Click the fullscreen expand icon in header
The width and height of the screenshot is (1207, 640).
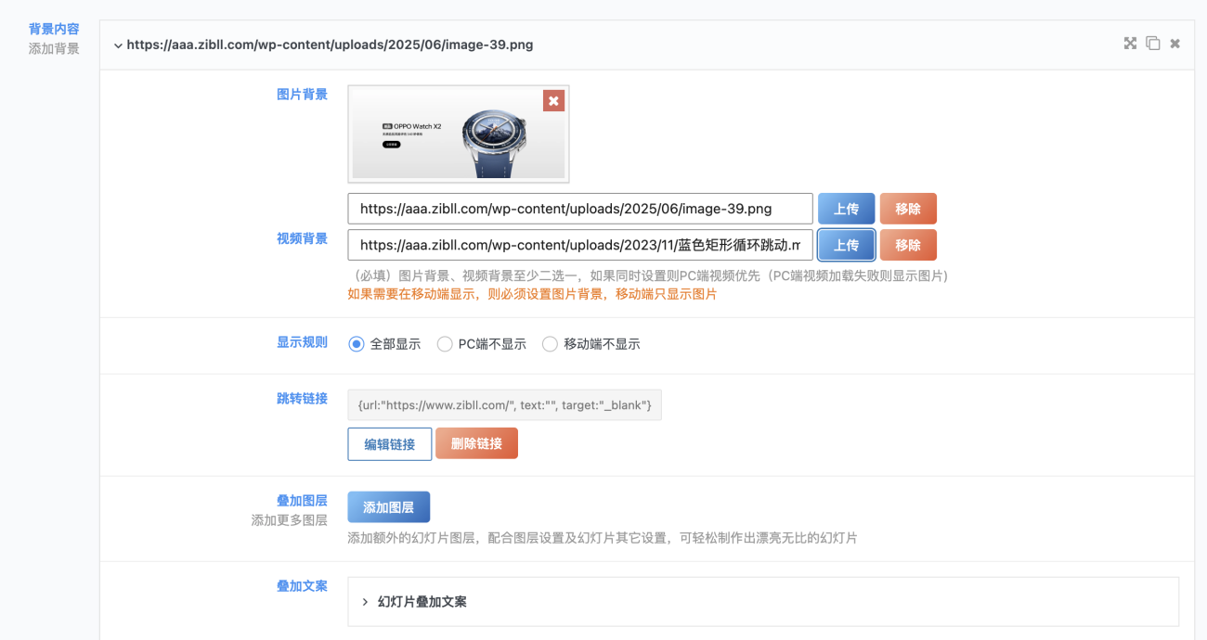(1130, 44)
